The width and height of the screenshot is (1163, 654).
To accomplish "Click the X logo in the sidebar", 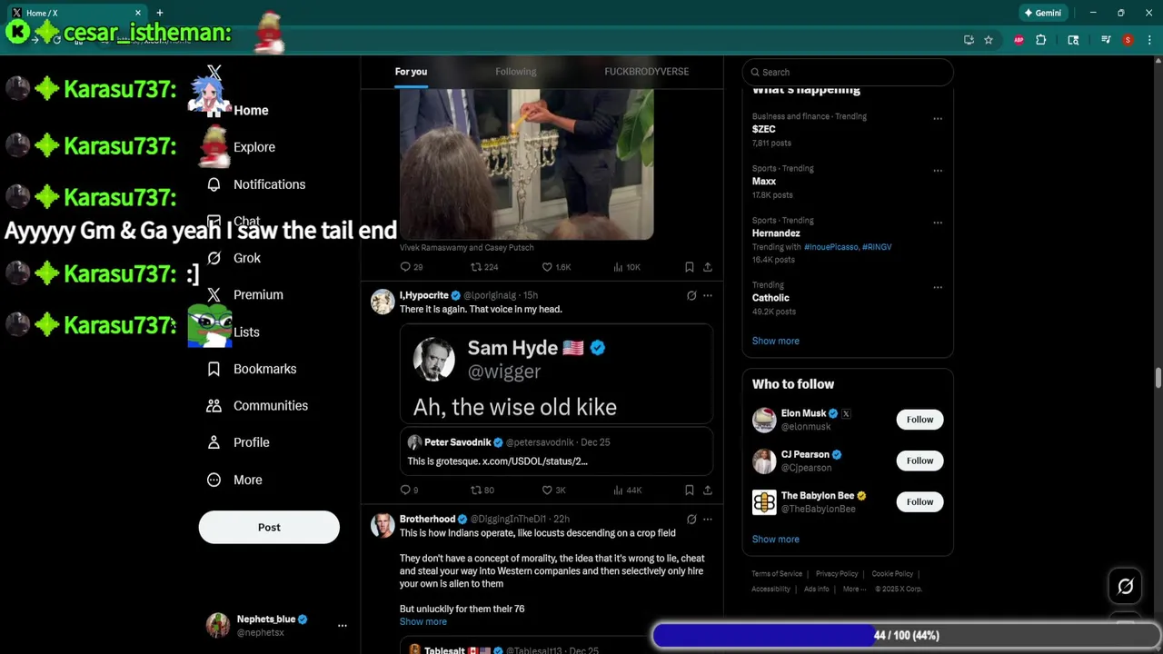I will [214, 72].
